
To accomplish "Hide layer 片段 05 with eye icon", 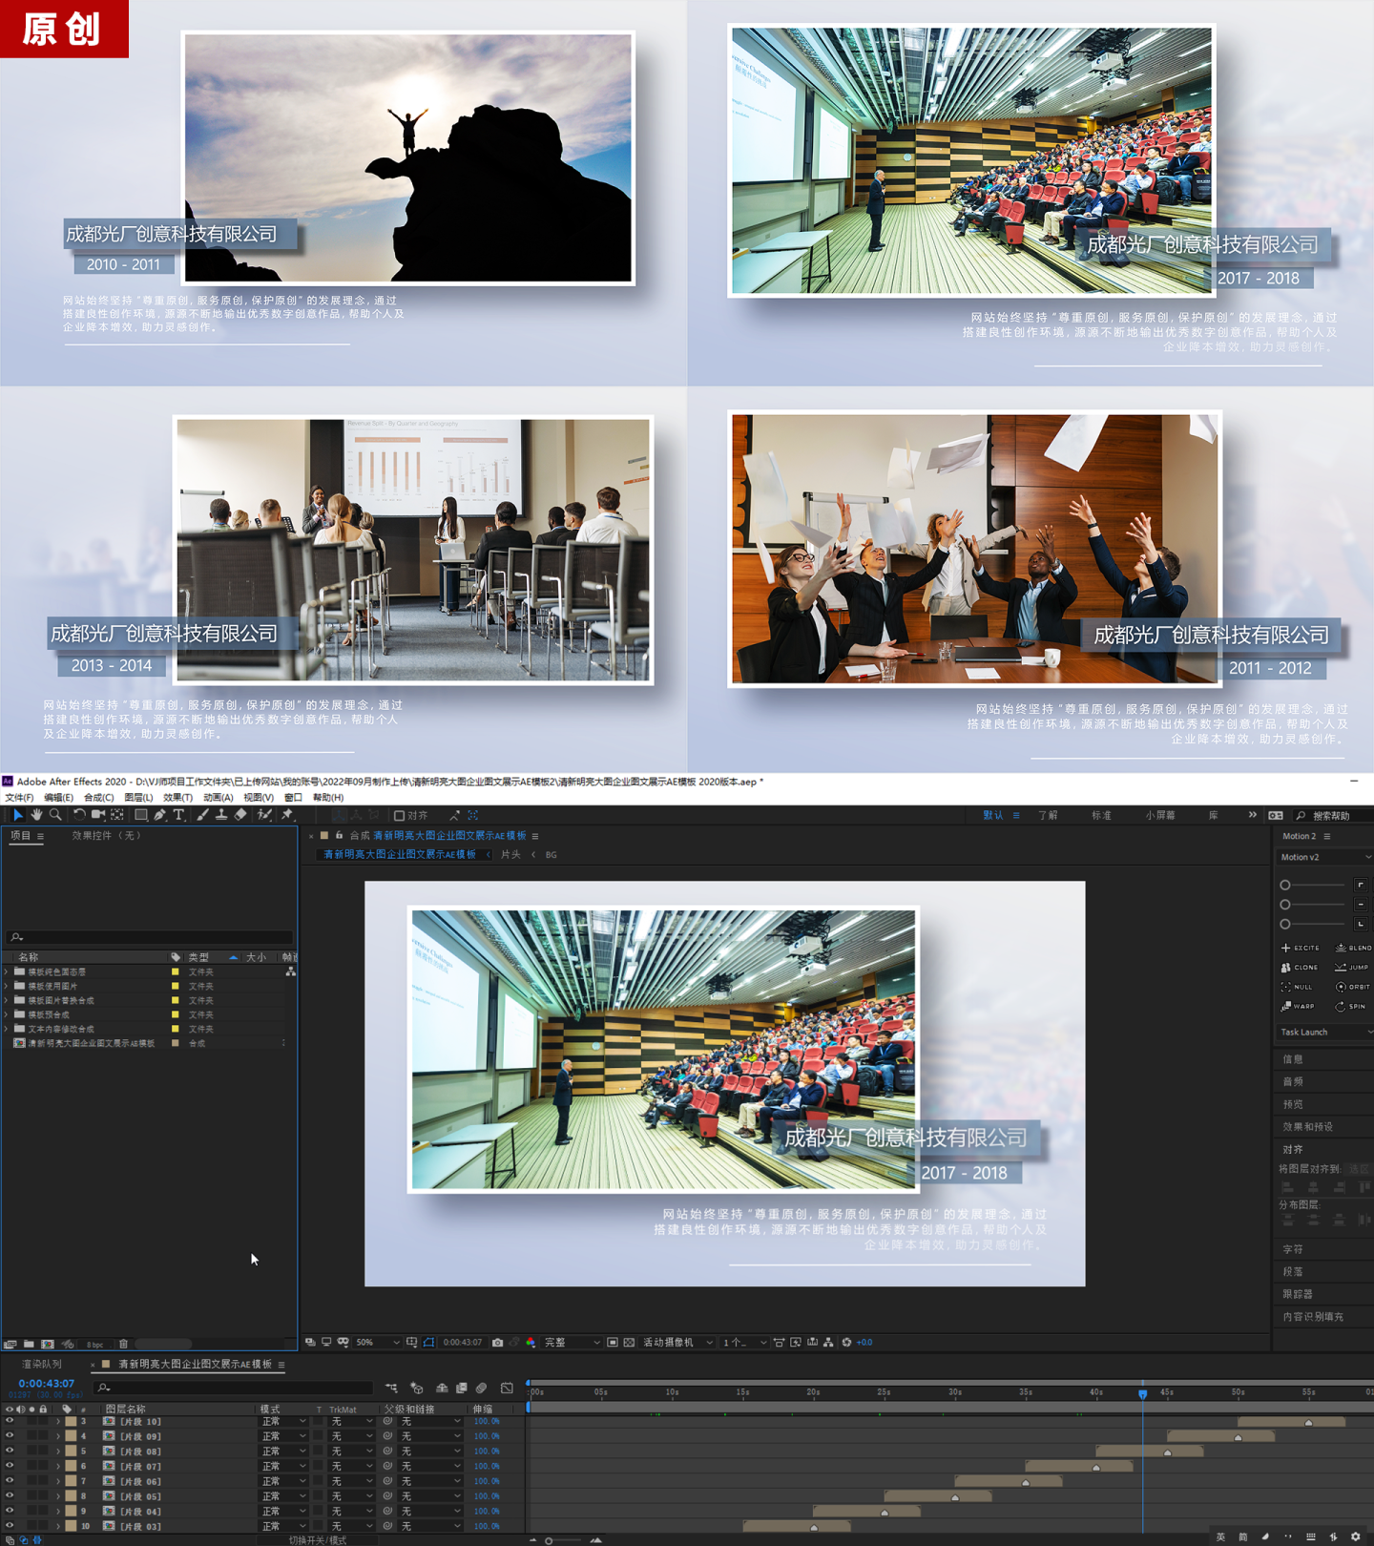I will click(10, 1496).
